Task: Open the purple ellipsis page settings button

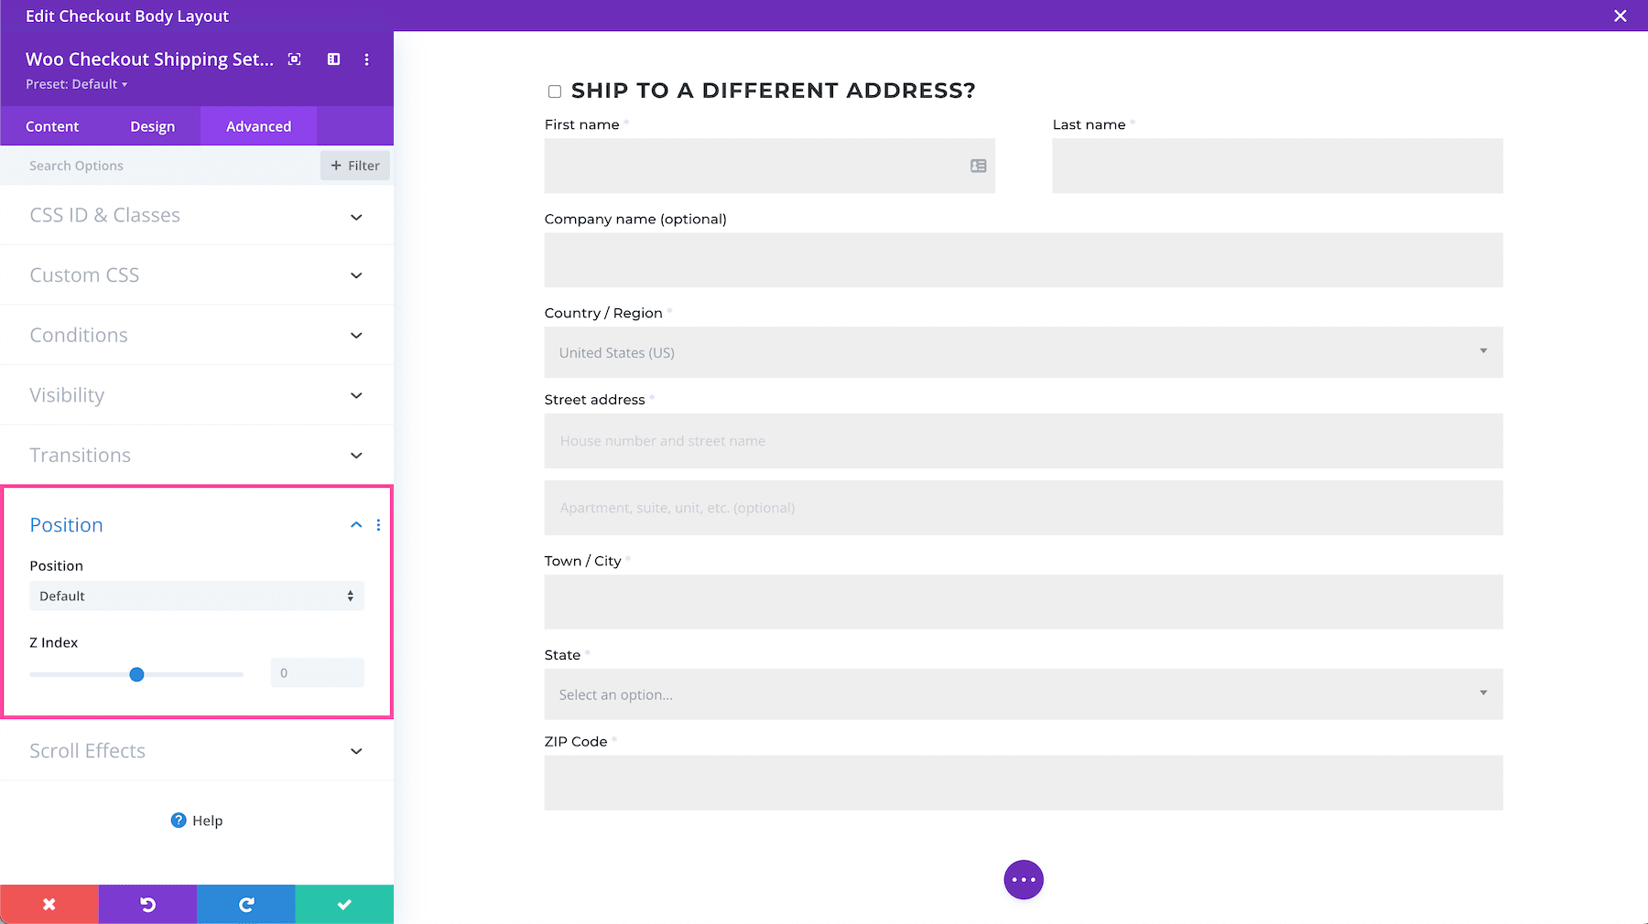Action: 1023,879
